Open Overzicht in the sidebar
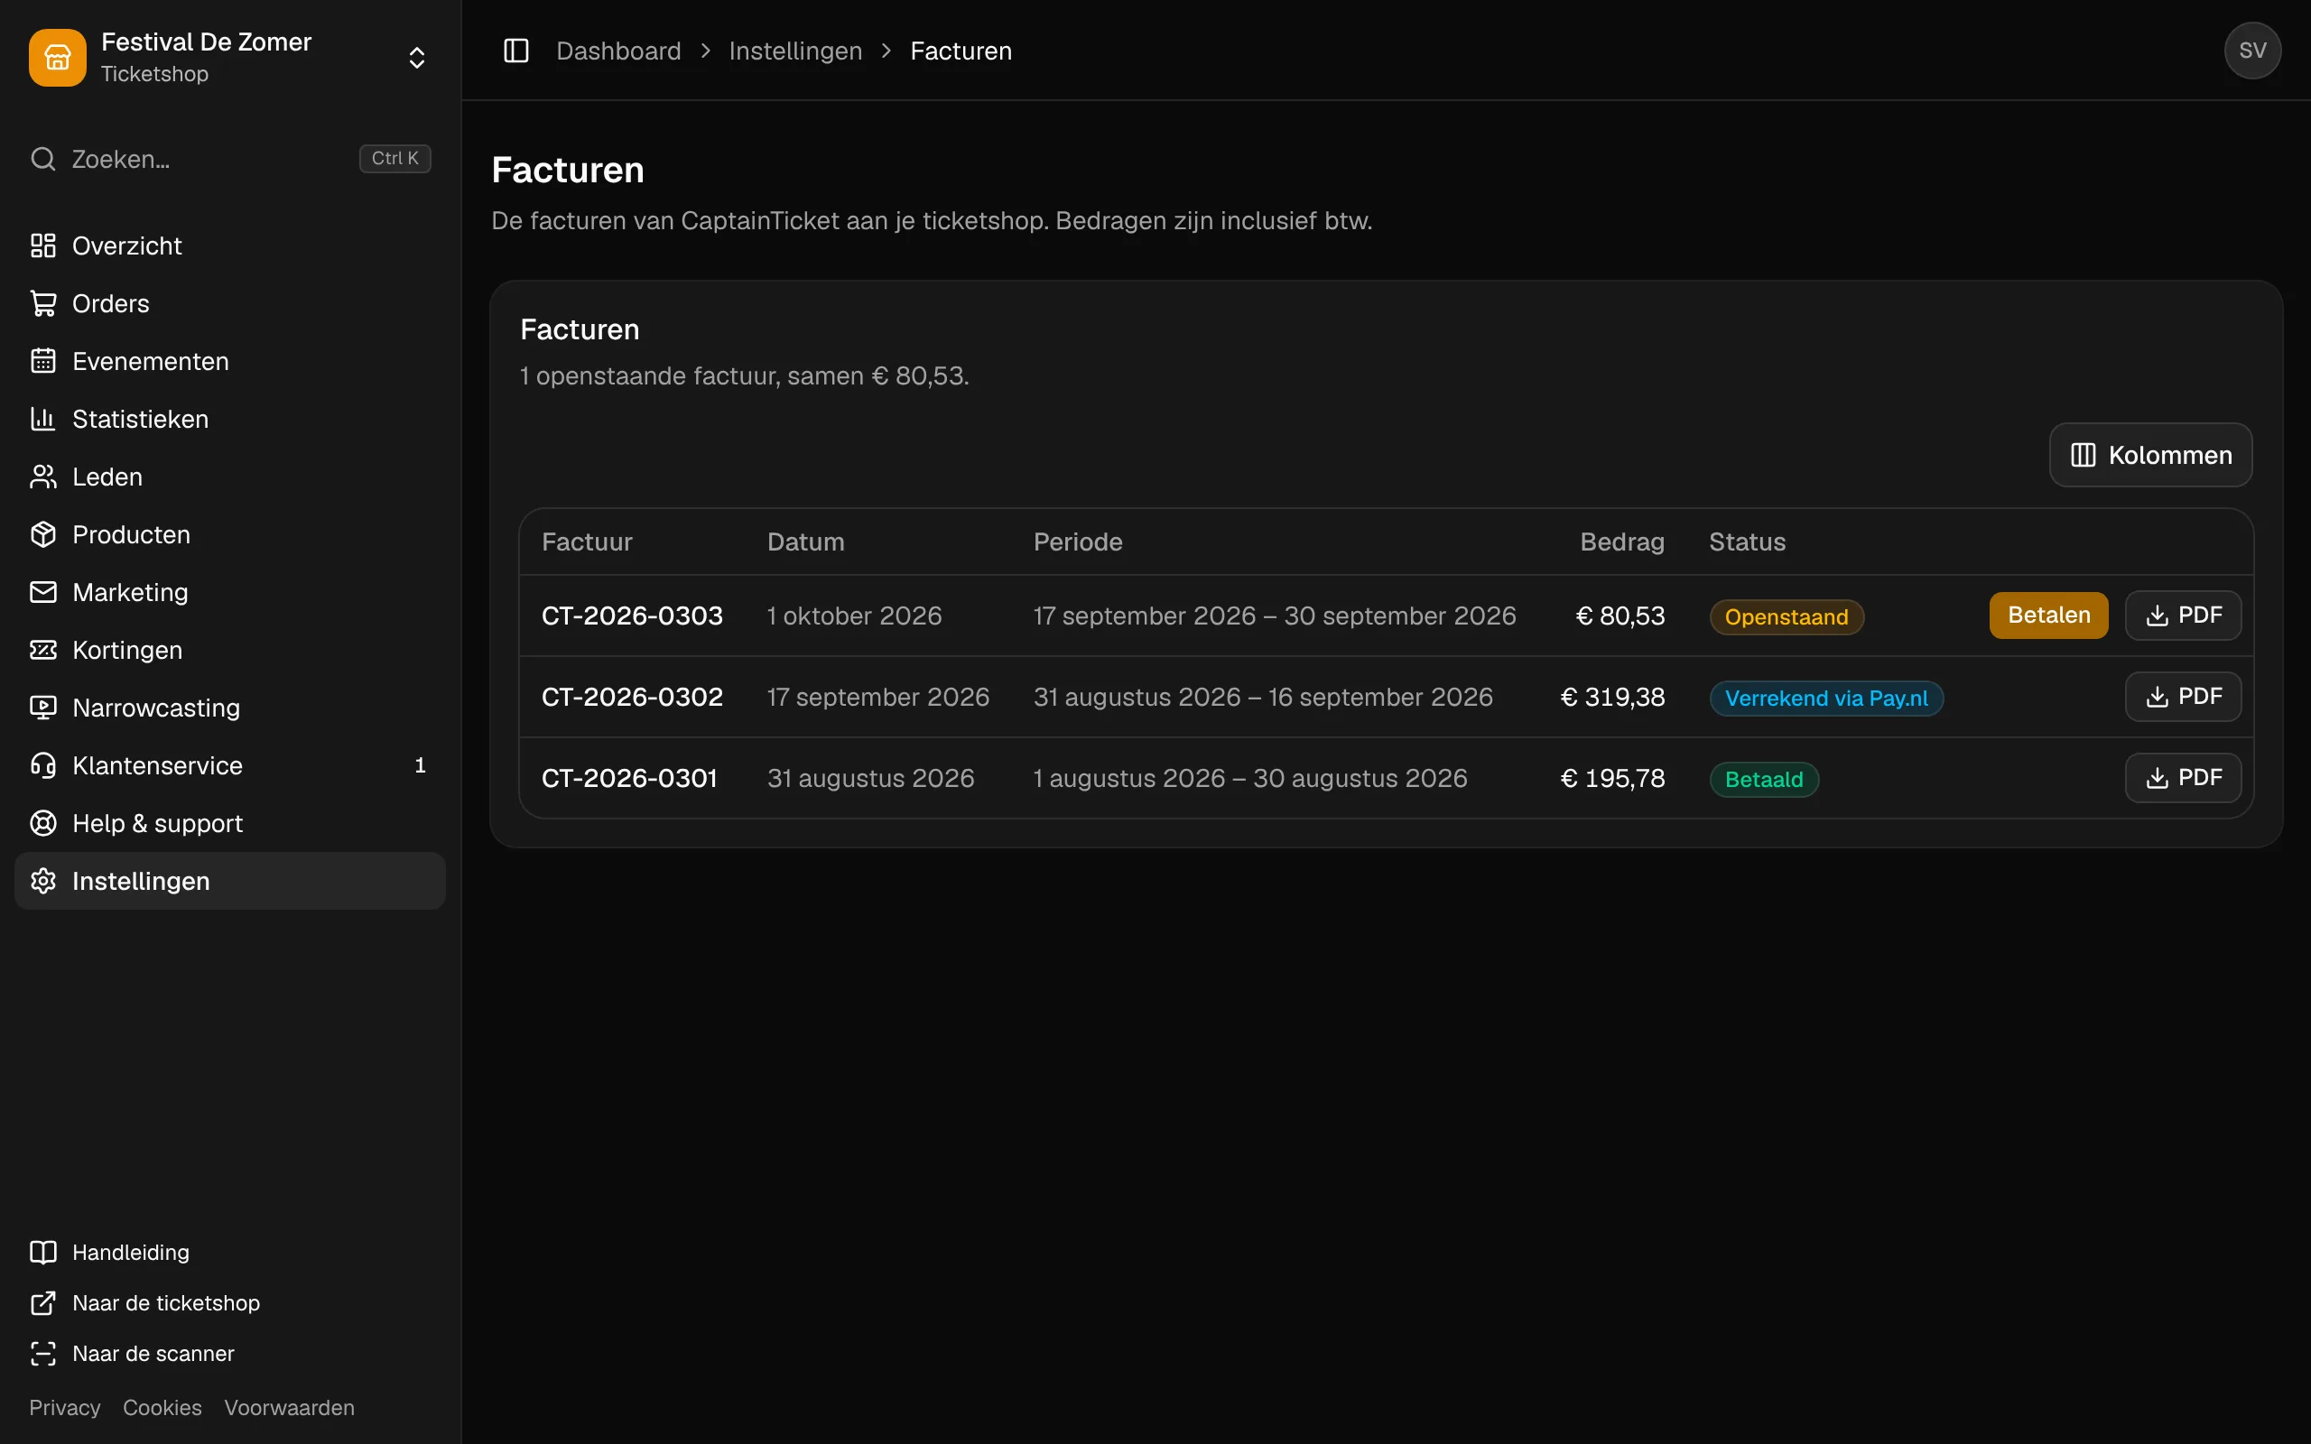This screenshot has width=2311, height=1444. [229, 245]
